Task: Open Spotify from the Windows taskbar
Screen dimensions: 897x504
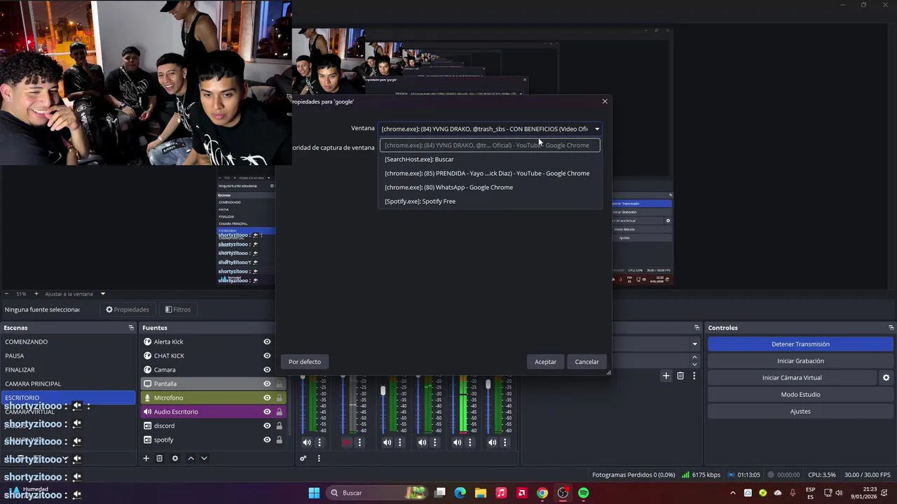Action: click(583, 493)
